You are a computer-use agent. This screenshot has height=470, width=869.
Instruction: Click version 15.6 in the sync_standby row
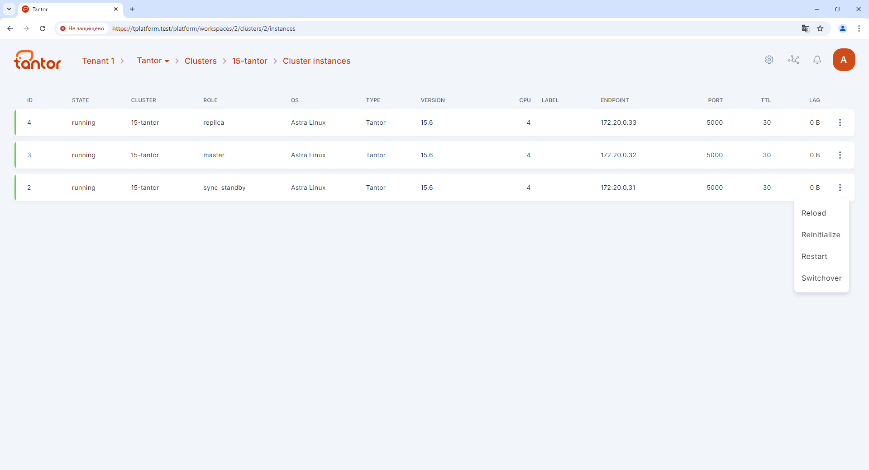[427, 188]
